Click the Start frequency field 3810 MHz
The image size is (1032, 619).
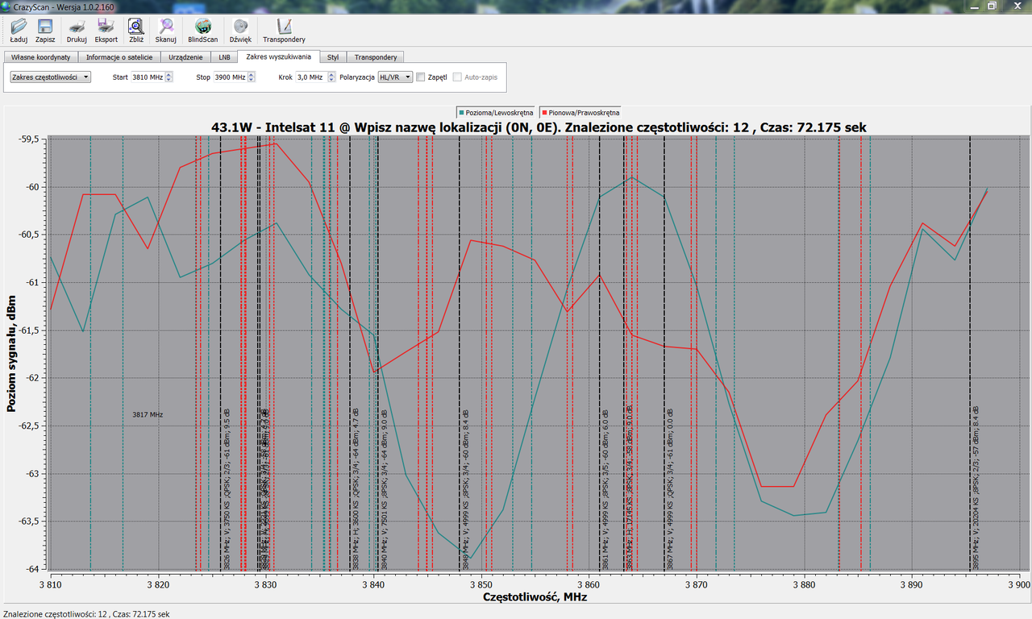[x=148, y=77]
